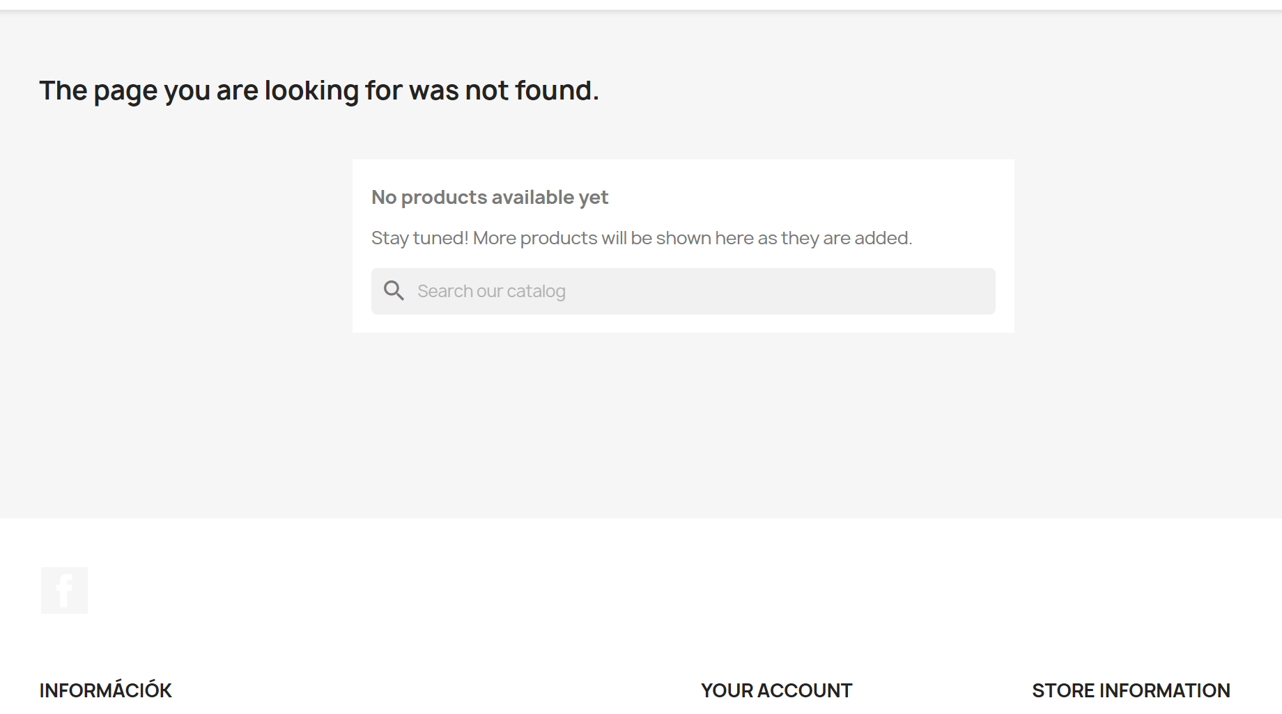Go to Your Account from the footer
The image size is (1282, 714).
point(776,690)
